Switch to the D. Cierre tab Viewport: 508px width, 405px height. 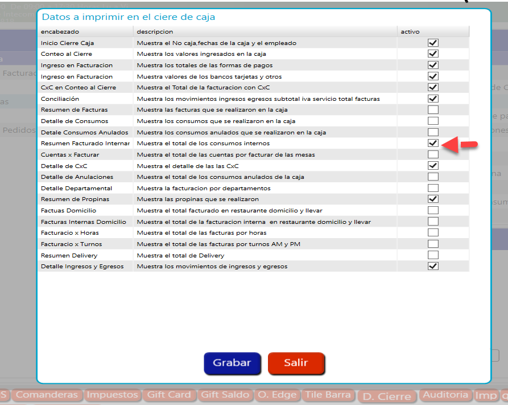(387, 396)
